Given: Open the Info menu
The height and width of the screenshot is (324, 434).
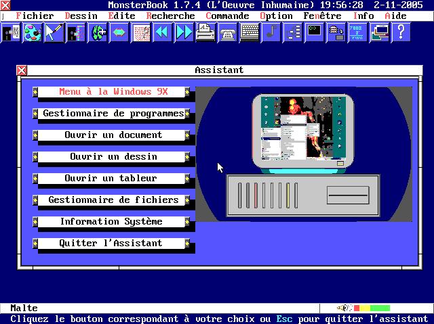Looking at the screenshot, I should 363,16.
